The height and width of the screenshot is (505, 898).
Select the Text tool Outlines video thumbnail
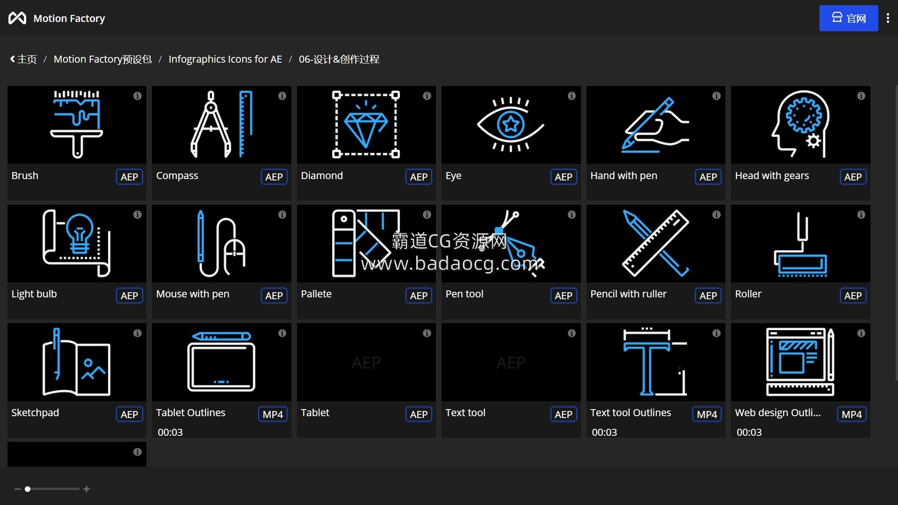pyautogui.click(x=656, y=362)
